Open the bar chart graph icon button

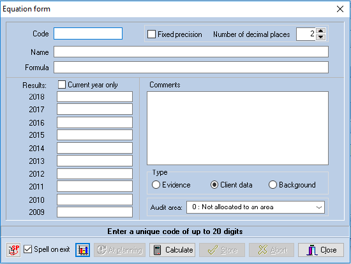(x=82, y=250)
